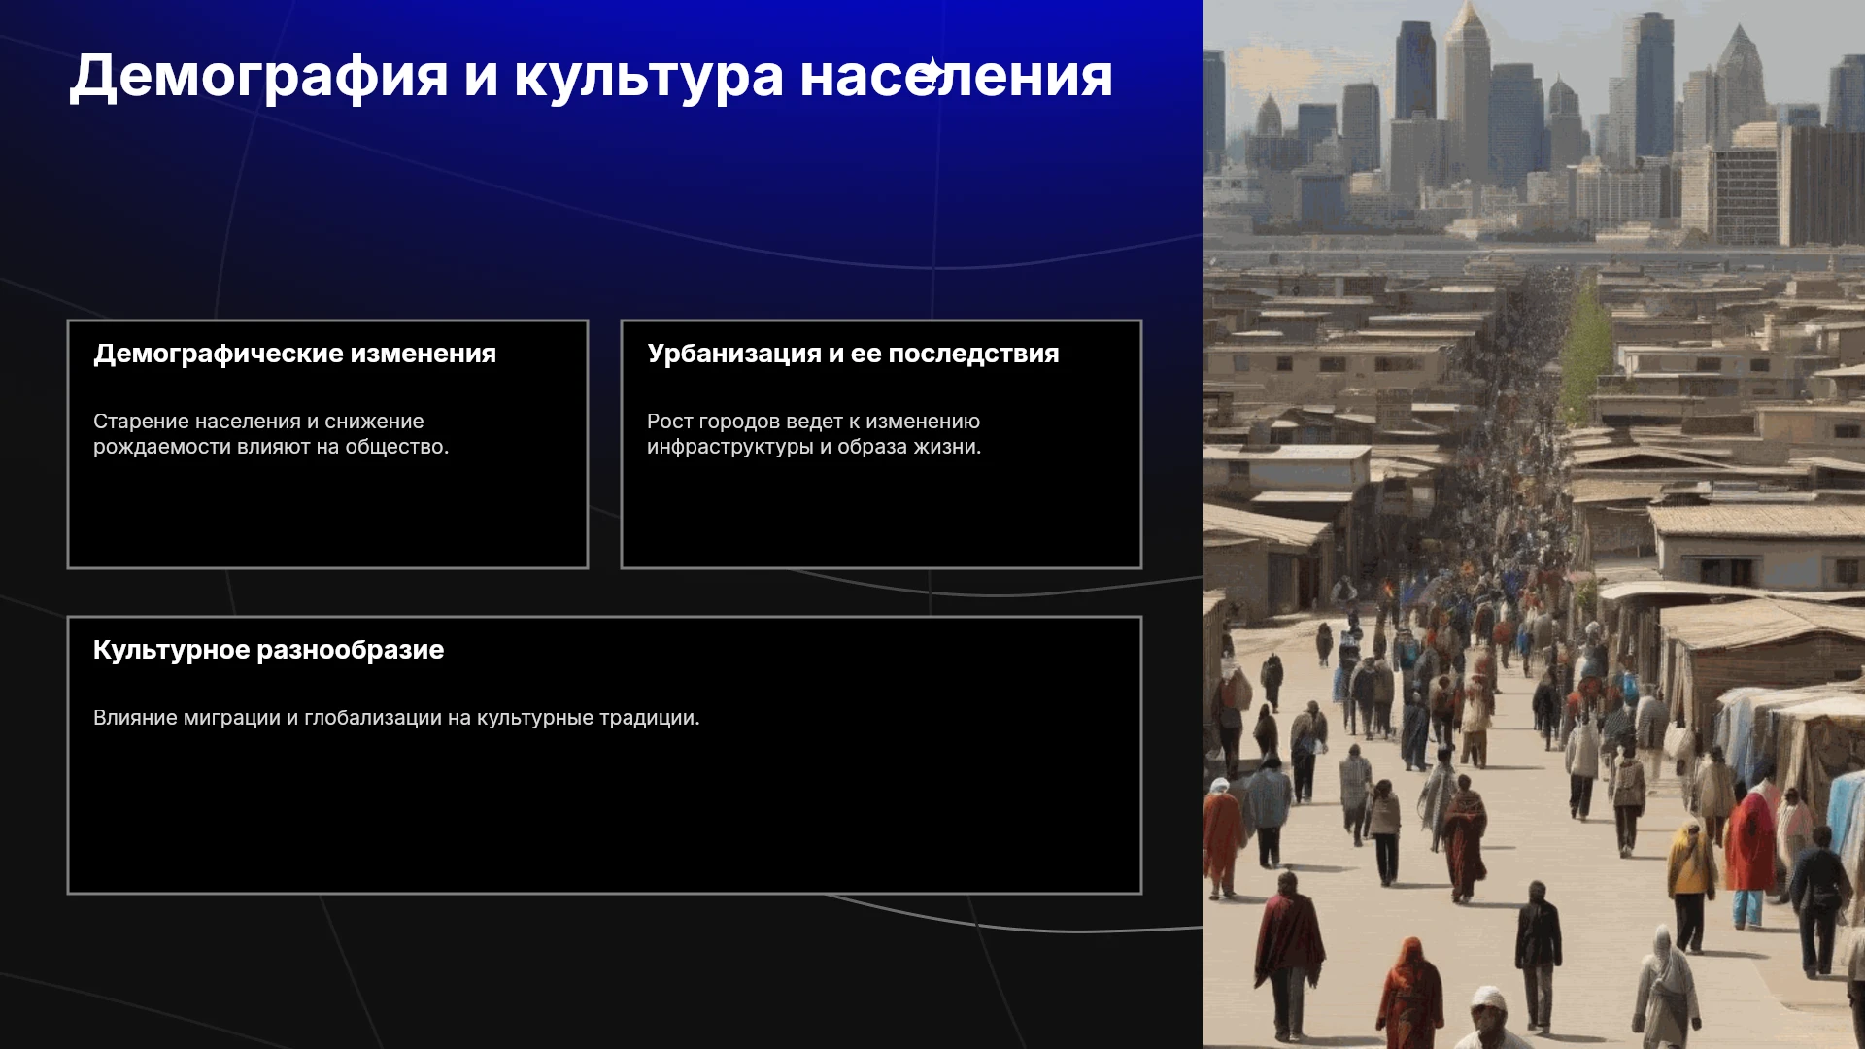Select the city street photo on the right
Viewport: 1865px width, 1049px height.
tap(1534, 524)
